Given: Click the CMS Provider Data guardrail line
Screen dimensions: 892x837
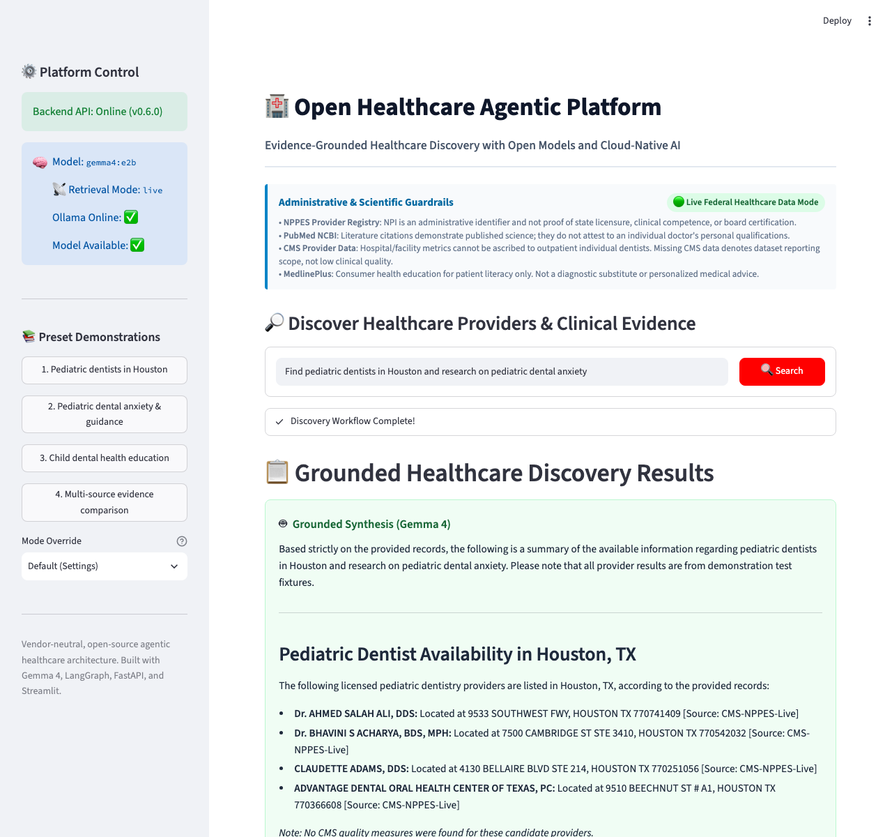Looking at the screenshot, I should tap(549, 255).
